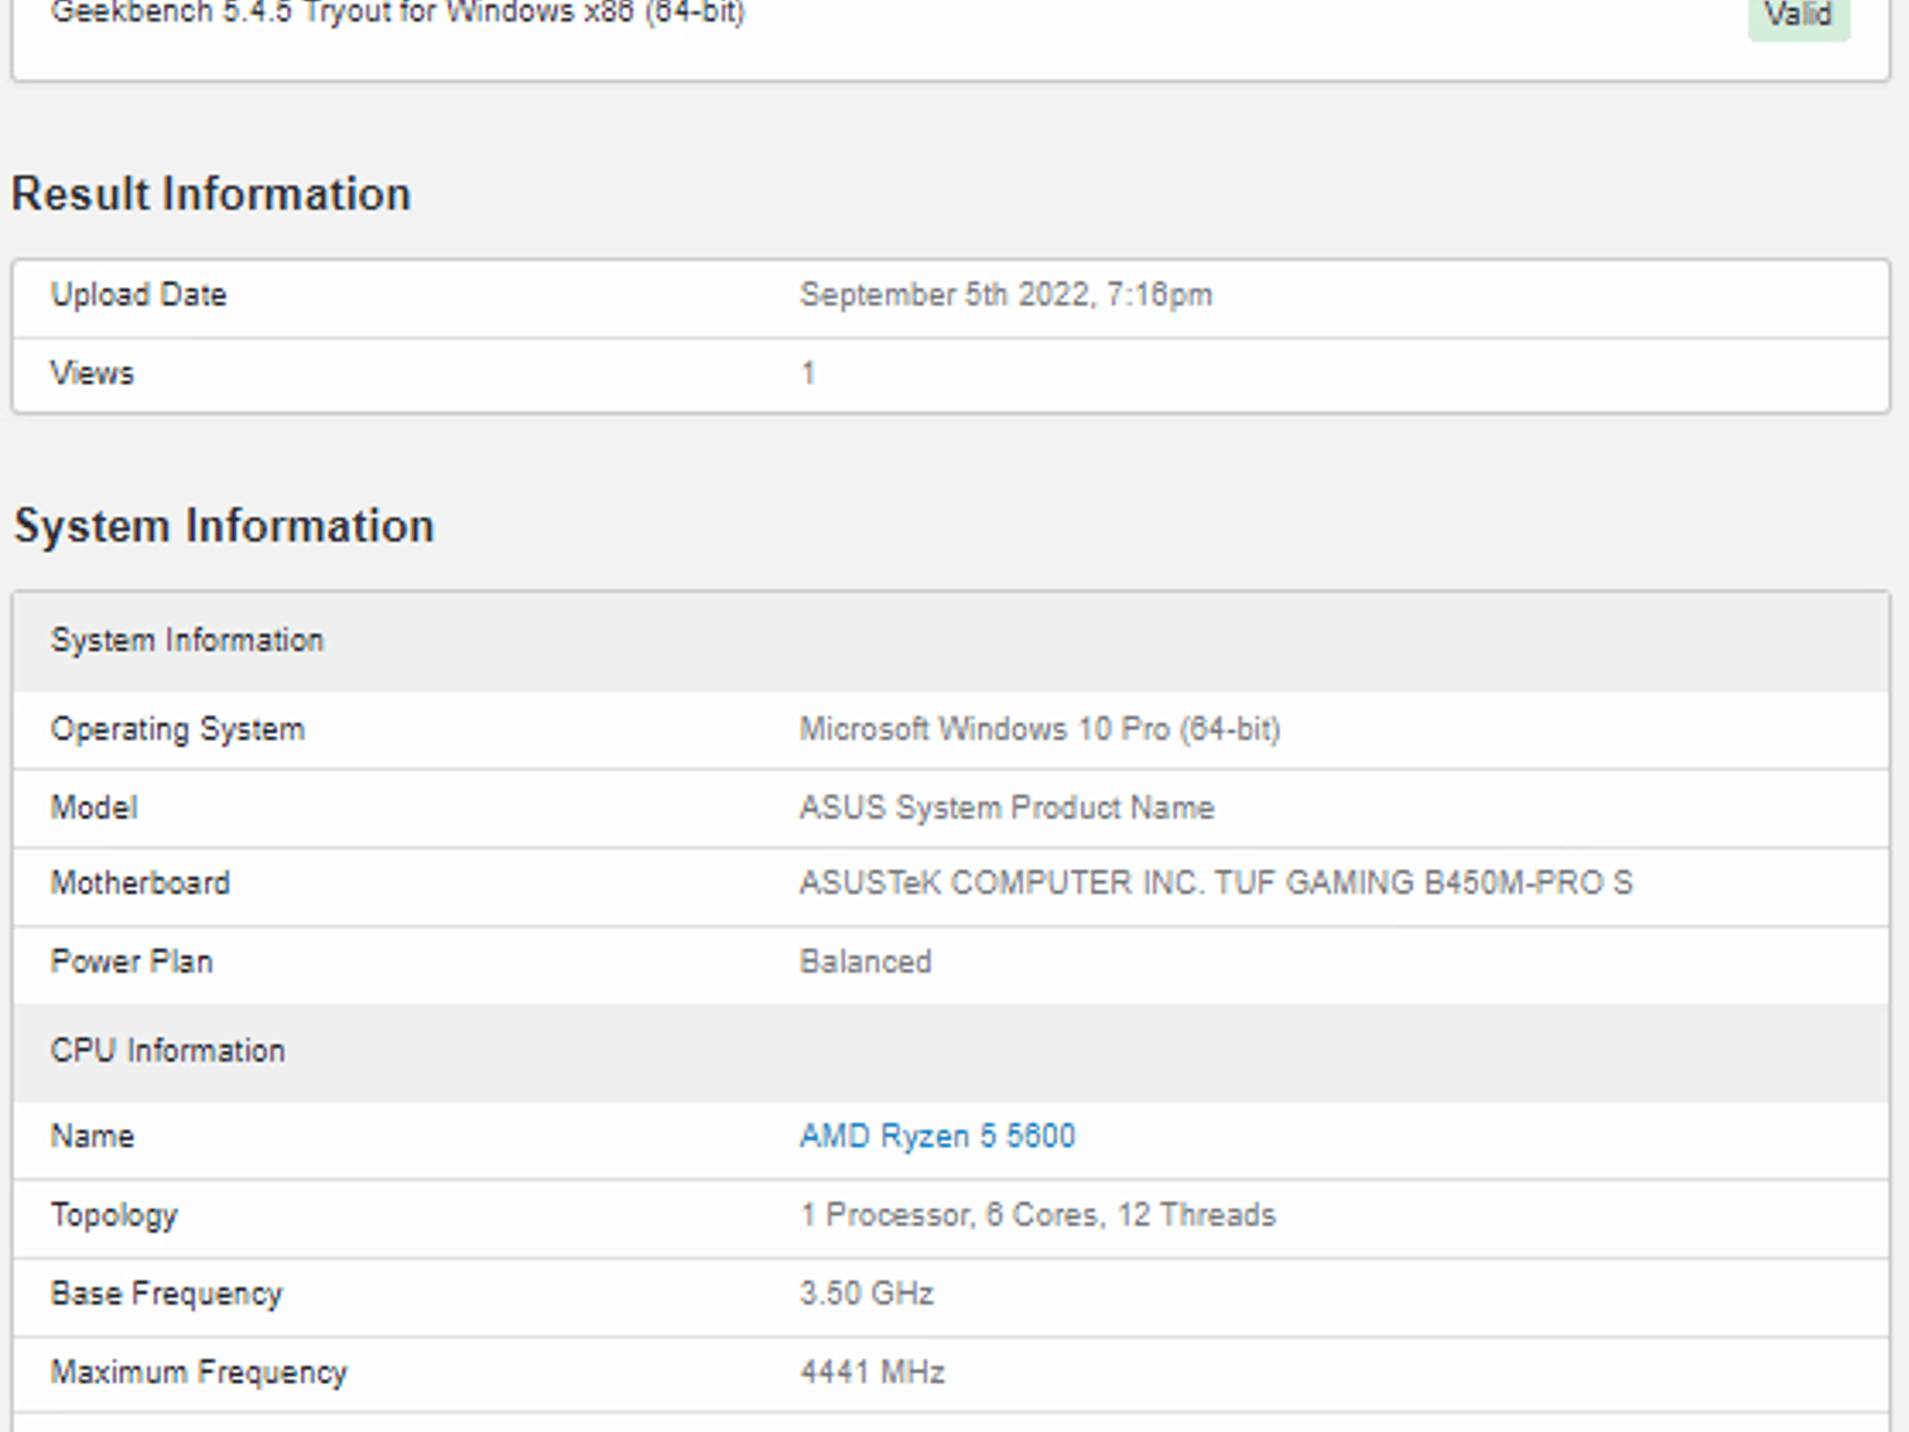Click the CPU Information section header row

(951, 1052)
